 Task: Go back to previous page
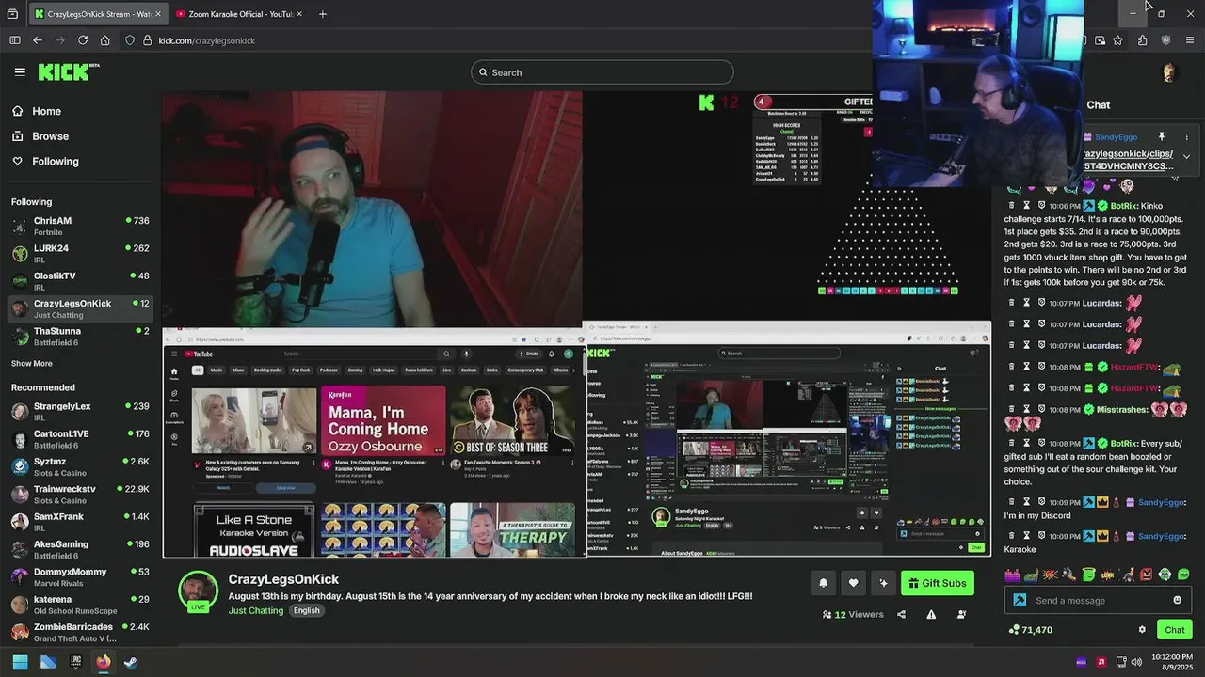38,40
